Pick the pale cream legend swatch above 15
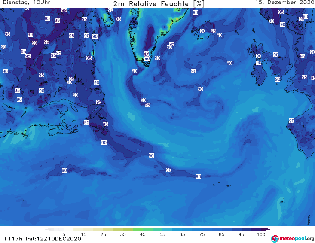 [x=79, y=229]
